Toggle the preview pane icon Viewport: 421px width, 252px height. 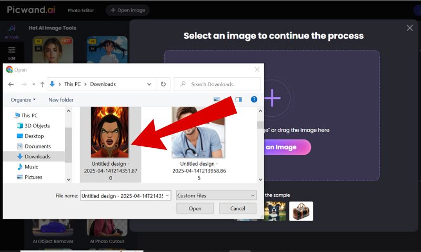[238, 99]
